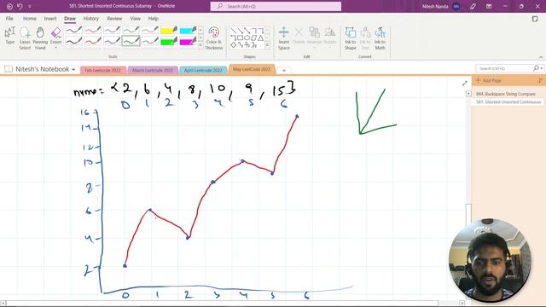Expand the pen gallery with More arrow

tap(200, 45)
